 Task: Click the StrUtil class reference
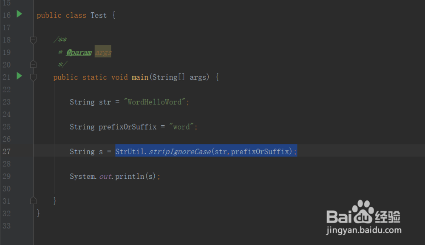[130, 152]
